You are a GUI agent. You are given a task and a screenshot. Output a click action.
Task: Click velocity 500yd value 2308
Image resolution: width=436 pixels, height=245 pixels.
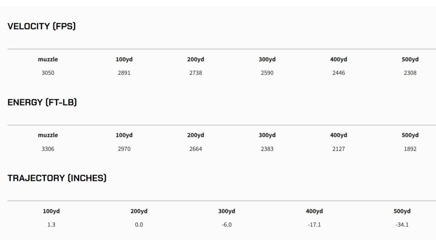(410, 73)
